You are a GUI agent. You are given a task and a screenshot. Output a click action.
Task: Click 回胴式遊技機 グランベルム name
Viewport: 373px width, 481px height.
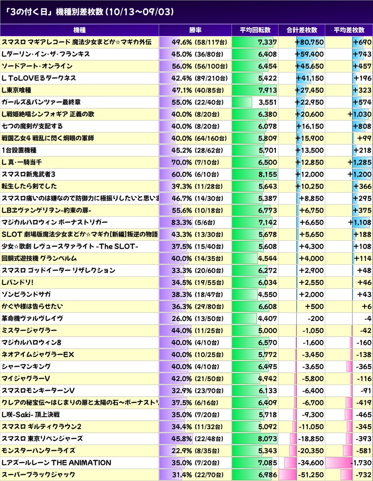coord(39,258)
